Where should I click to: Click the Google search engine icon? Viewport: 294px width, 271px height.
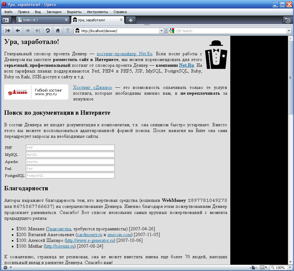click(x=171, y=31)
